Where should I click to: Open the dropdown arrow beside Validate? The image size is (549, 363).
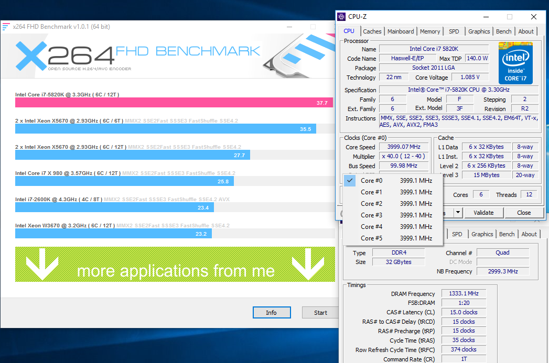(458, 212)
